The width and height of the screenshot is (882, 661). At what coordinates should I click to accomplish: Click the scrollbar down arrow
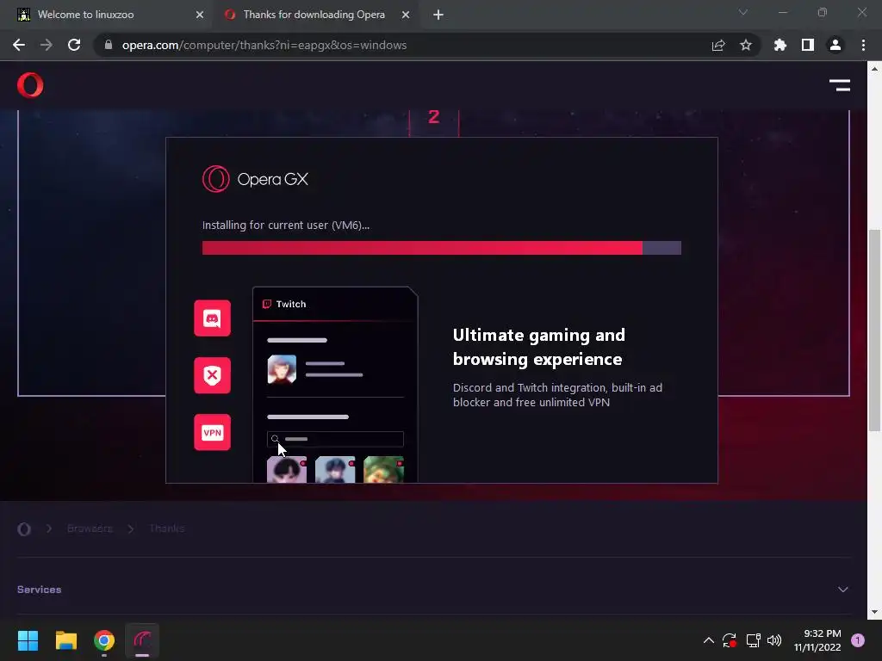click(874, 612)
